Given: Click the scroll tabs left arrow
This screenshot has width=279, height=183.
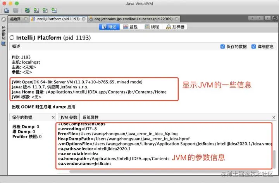Looking at the screenshot, I should coord(252,18).
